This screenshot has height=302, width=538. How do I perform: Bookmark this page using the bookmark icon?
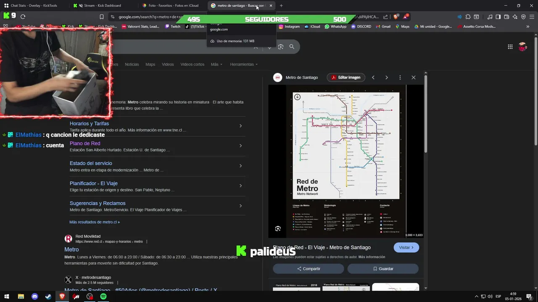101,17
